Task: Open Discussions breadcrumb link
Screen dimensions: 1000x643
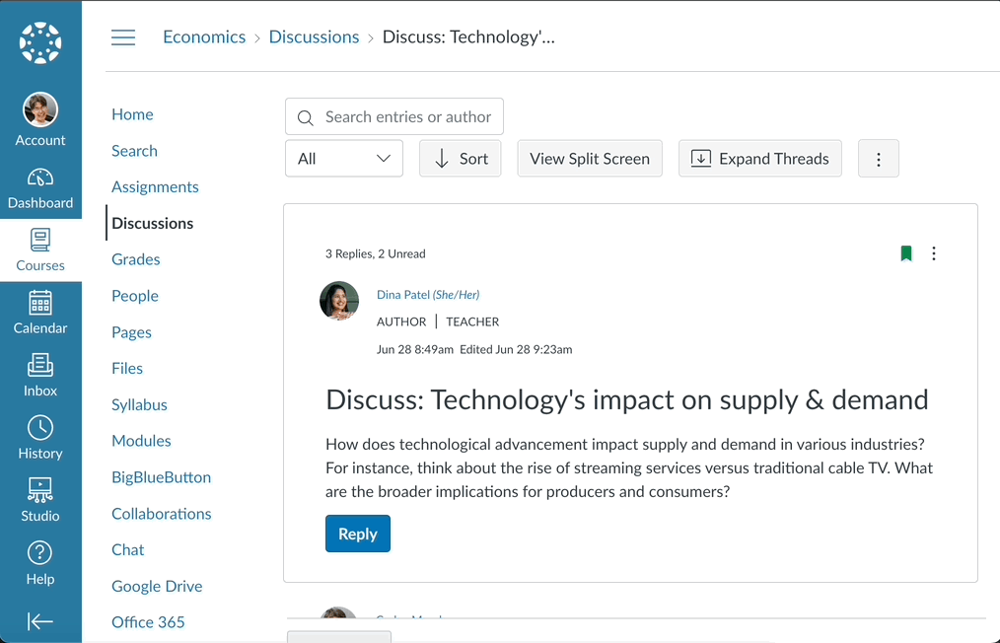Action: pos(314,37)
